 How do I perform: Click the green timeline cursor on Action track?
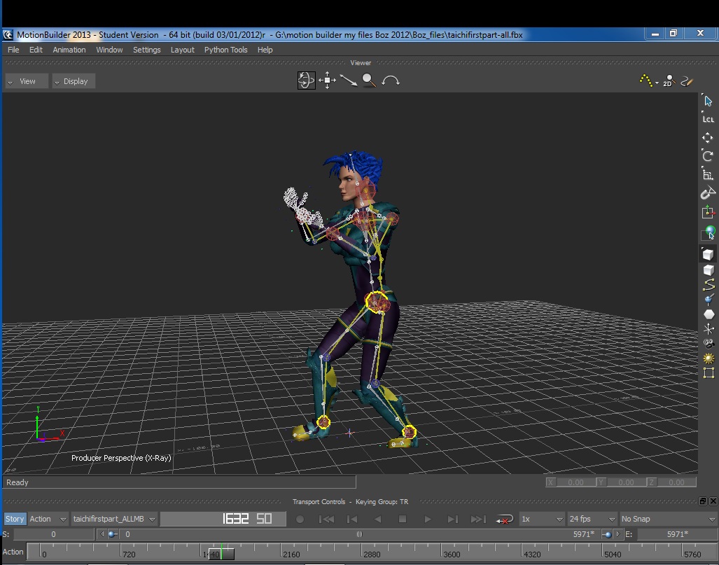click(221, 552)
